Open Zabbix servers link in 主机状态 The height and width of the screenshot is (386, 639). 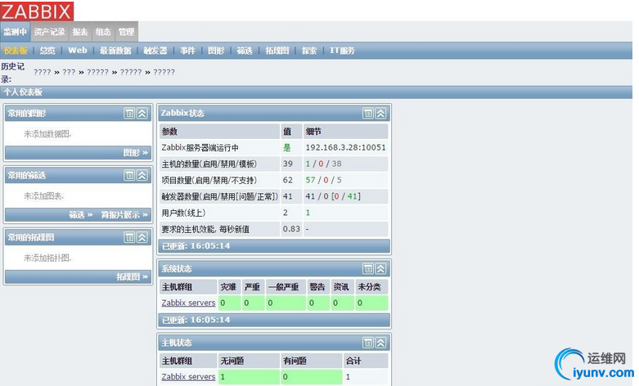pos(188,377)
